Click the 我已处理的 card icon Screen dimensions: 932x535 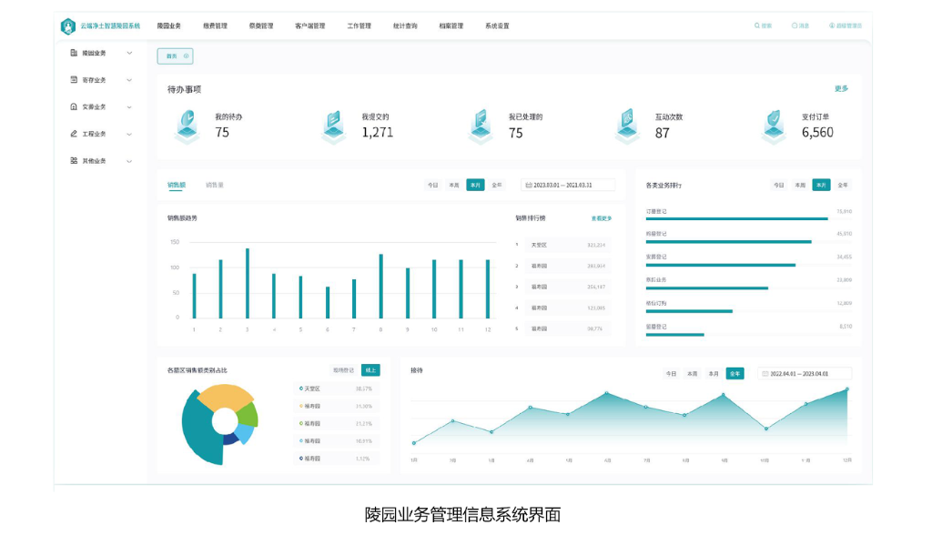[x=481, y=126]
